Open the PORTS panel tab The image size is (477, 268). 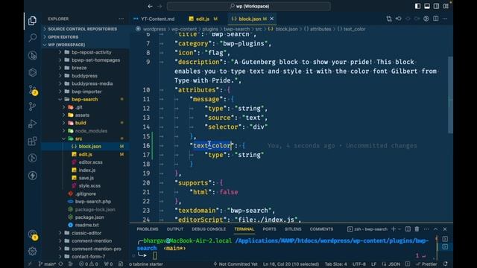(269, 229)
